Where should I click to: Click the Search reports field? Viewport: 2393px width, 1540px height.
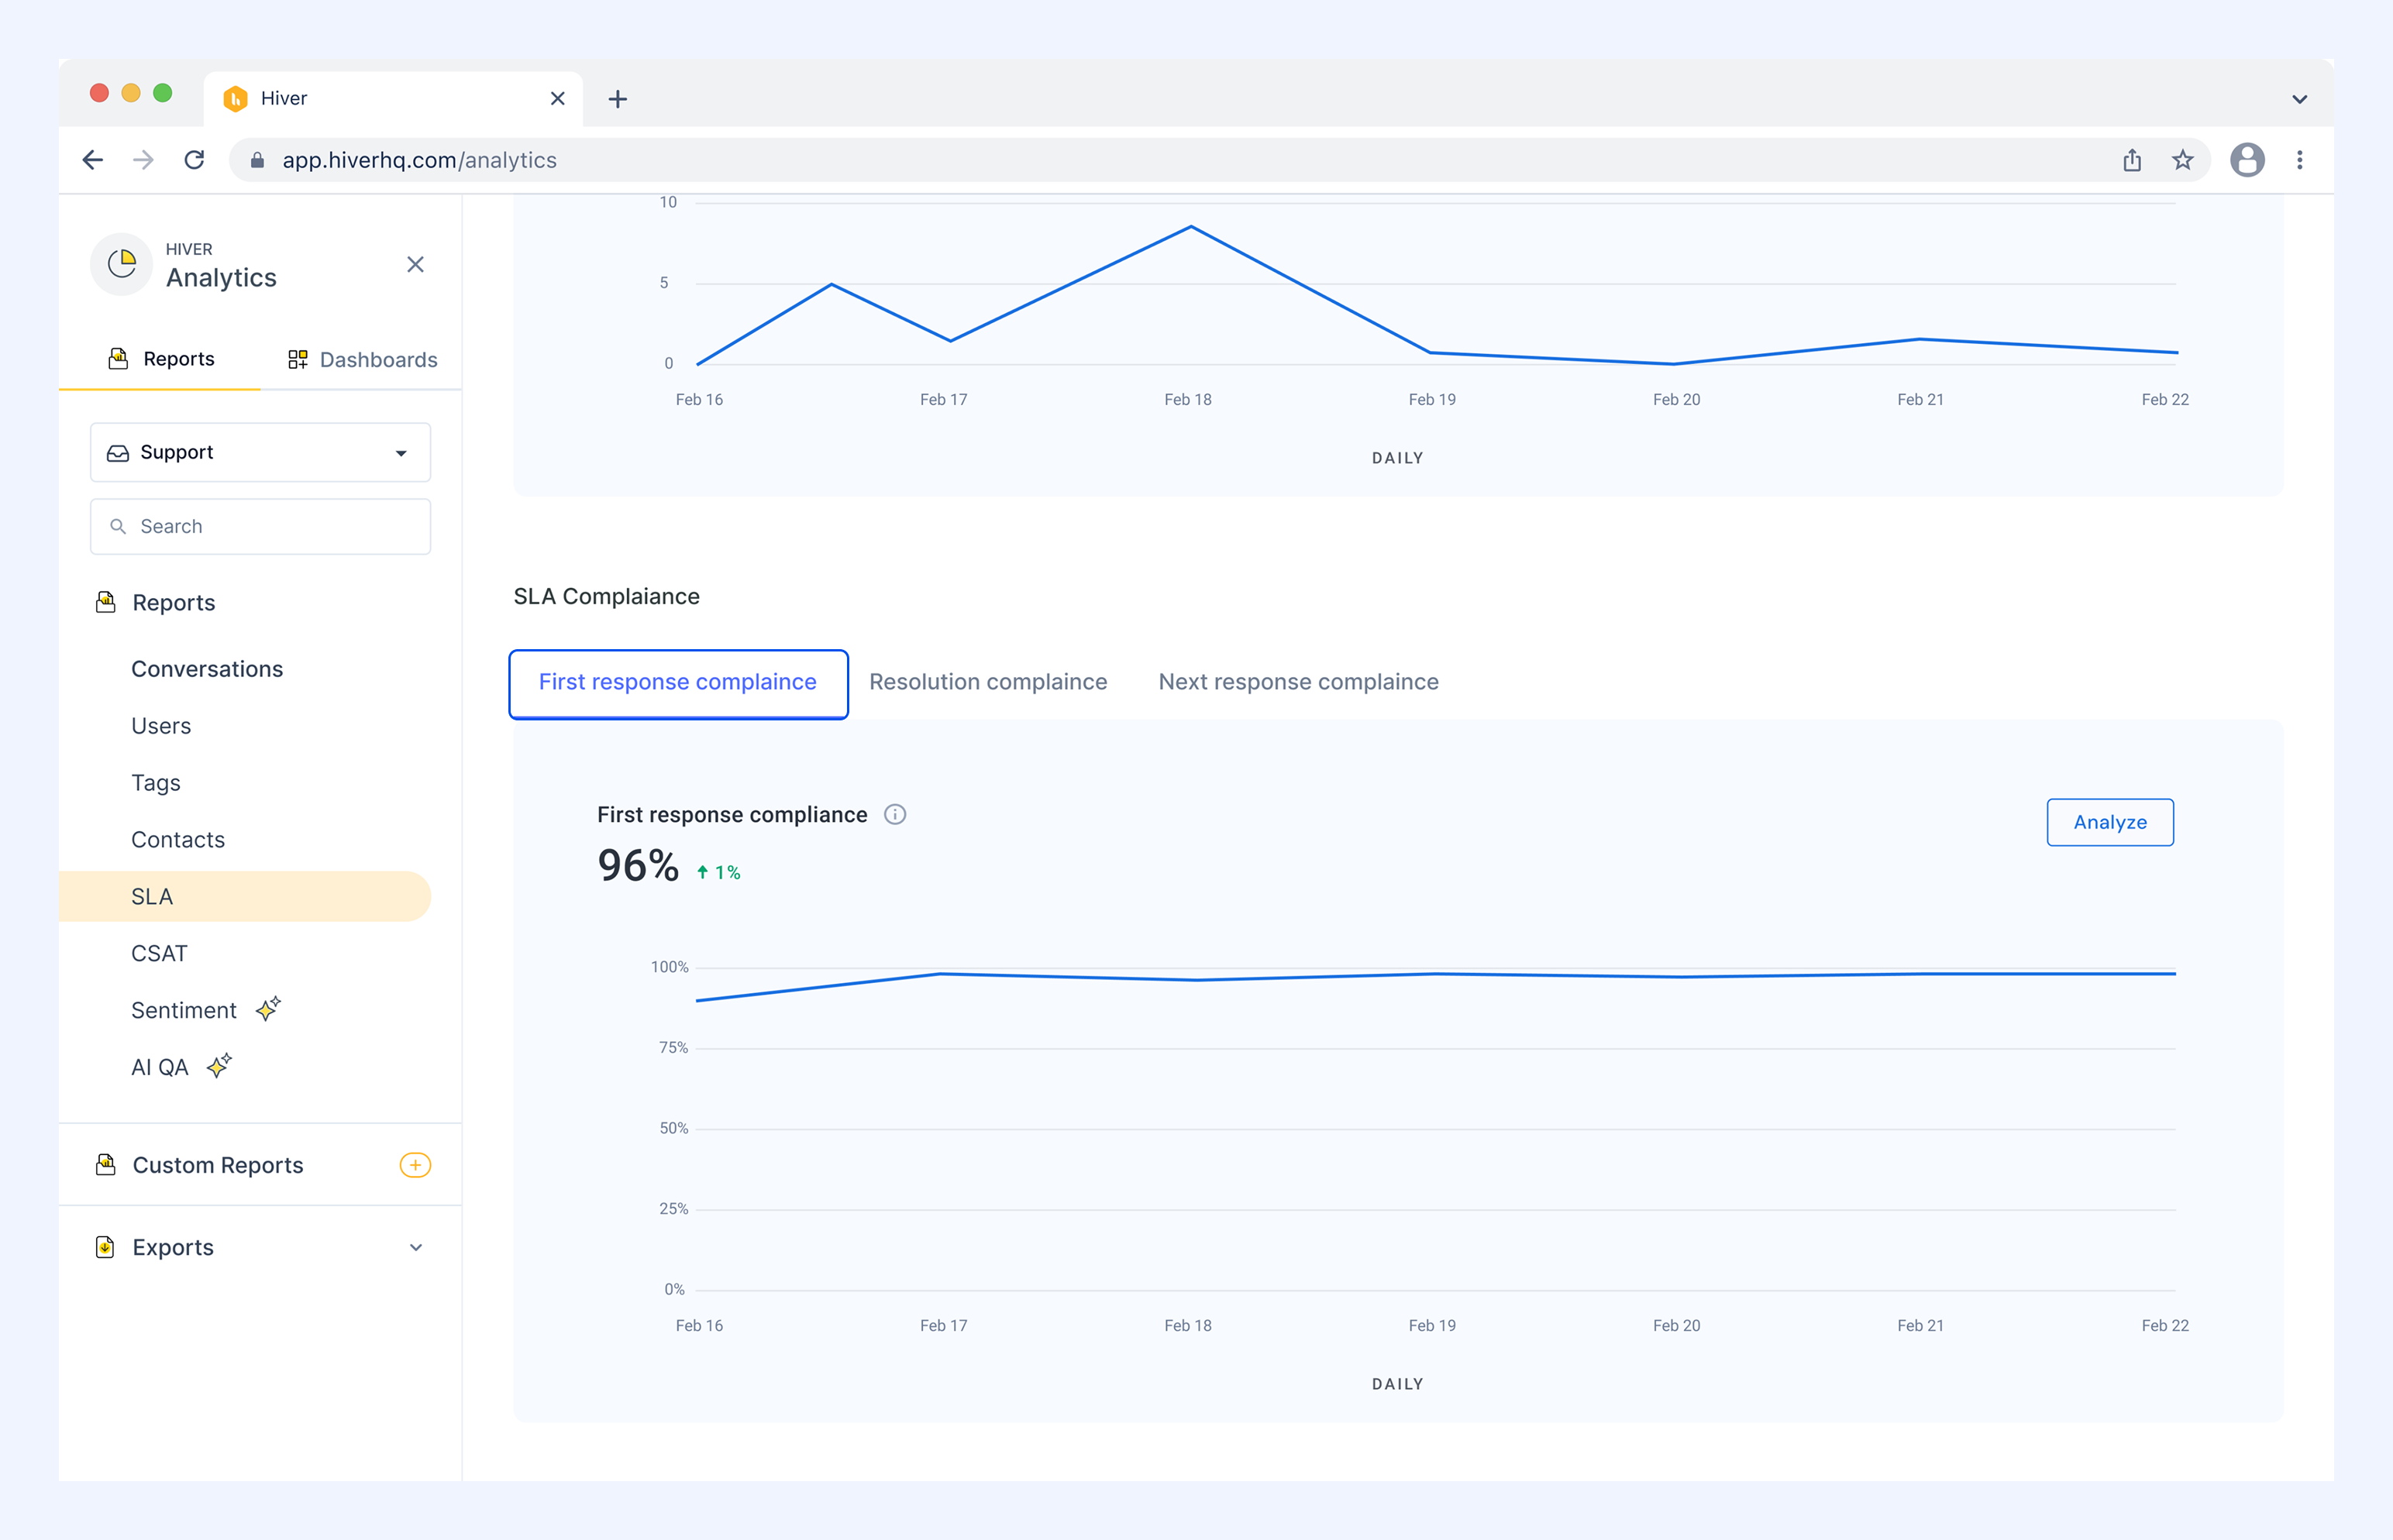(x=260, y=526)
